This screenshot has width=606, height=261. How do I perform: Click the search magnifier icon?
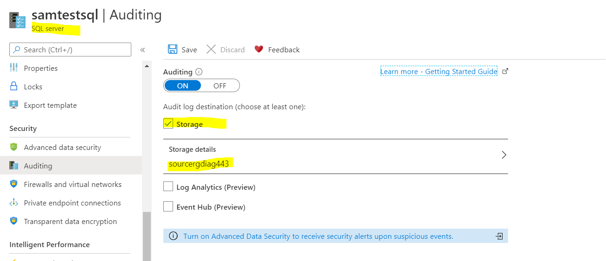tap(17, 50)
